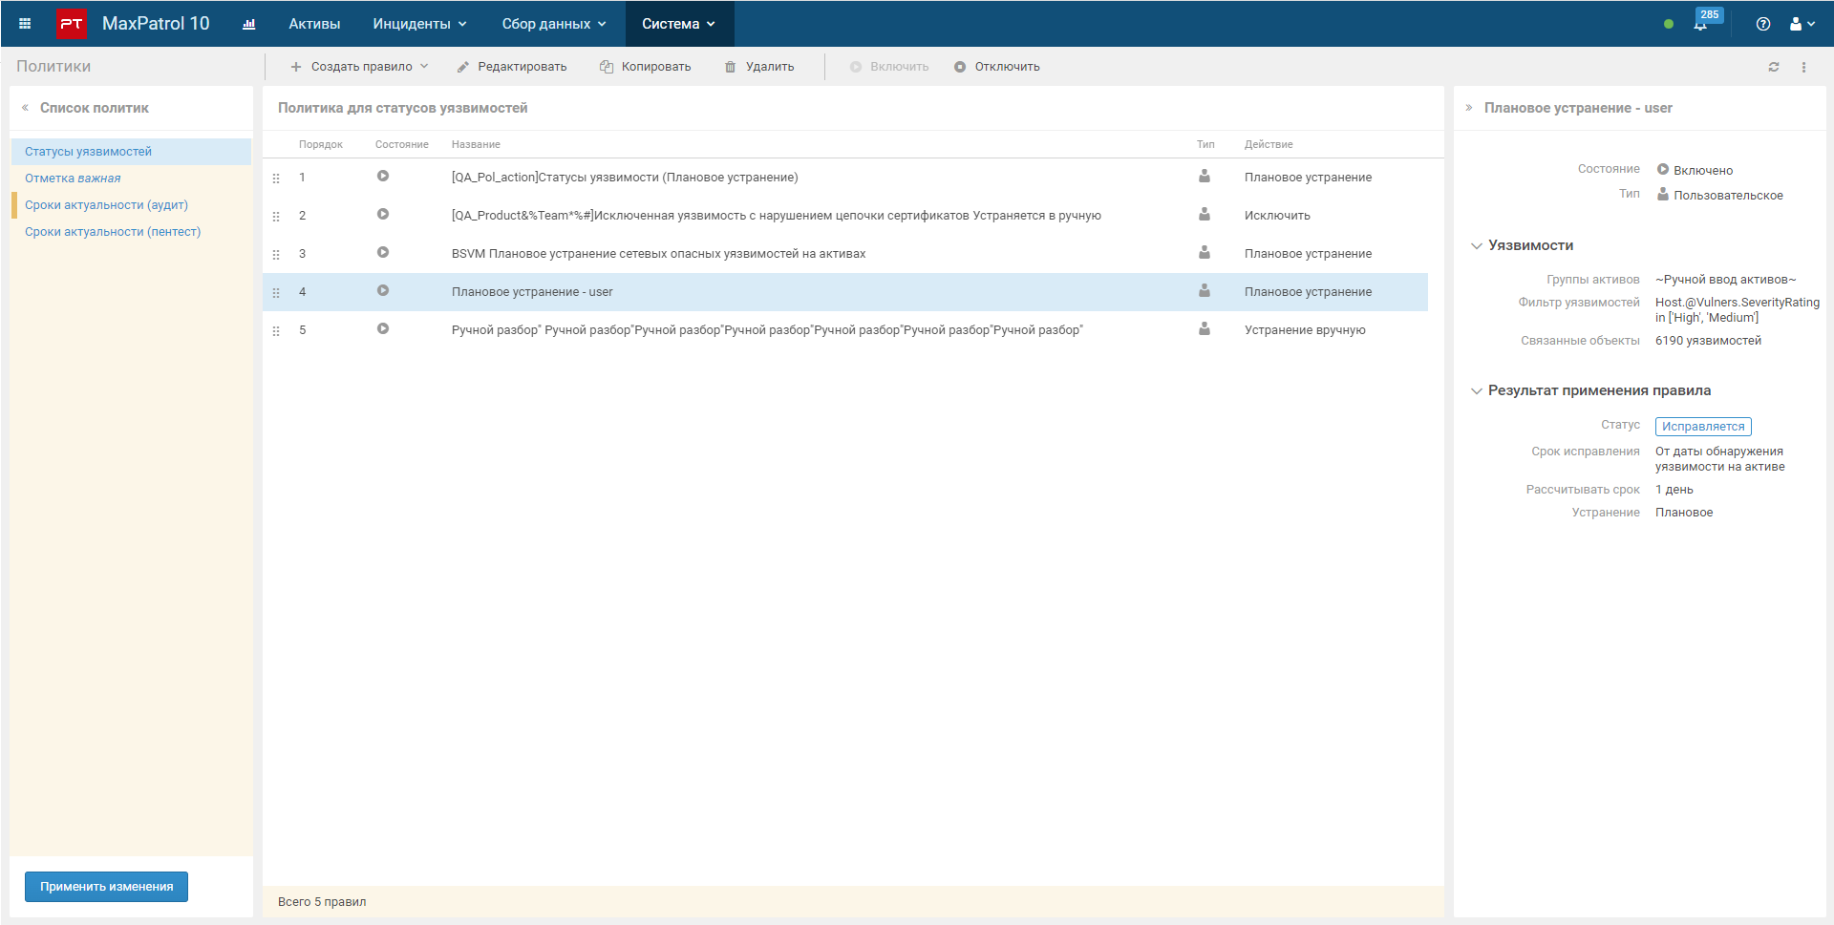
Task: Click the Тип column header
Action: pyautogui.click(x=1205, y=145)
